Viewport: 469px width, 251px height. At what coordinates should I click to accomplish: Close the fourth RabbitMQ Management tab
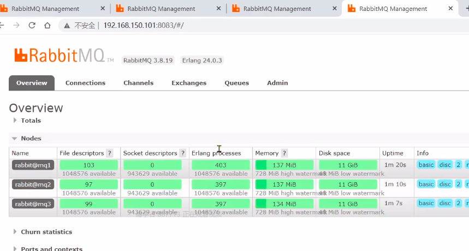tap(450, 9)
